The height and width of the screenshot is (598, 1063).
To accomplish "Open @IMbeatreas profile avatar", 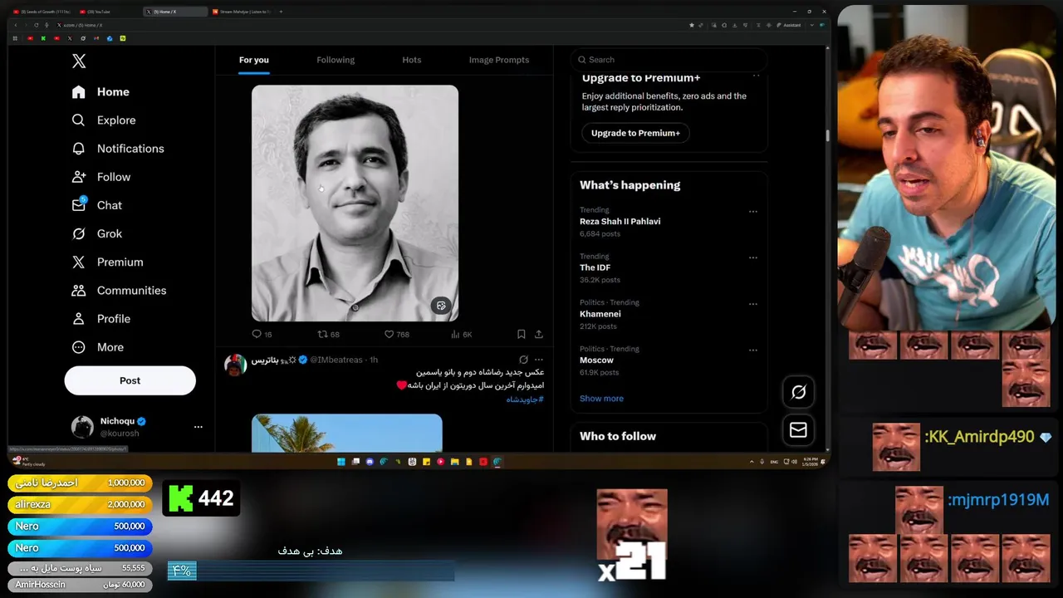I will (x=236, y=365).
